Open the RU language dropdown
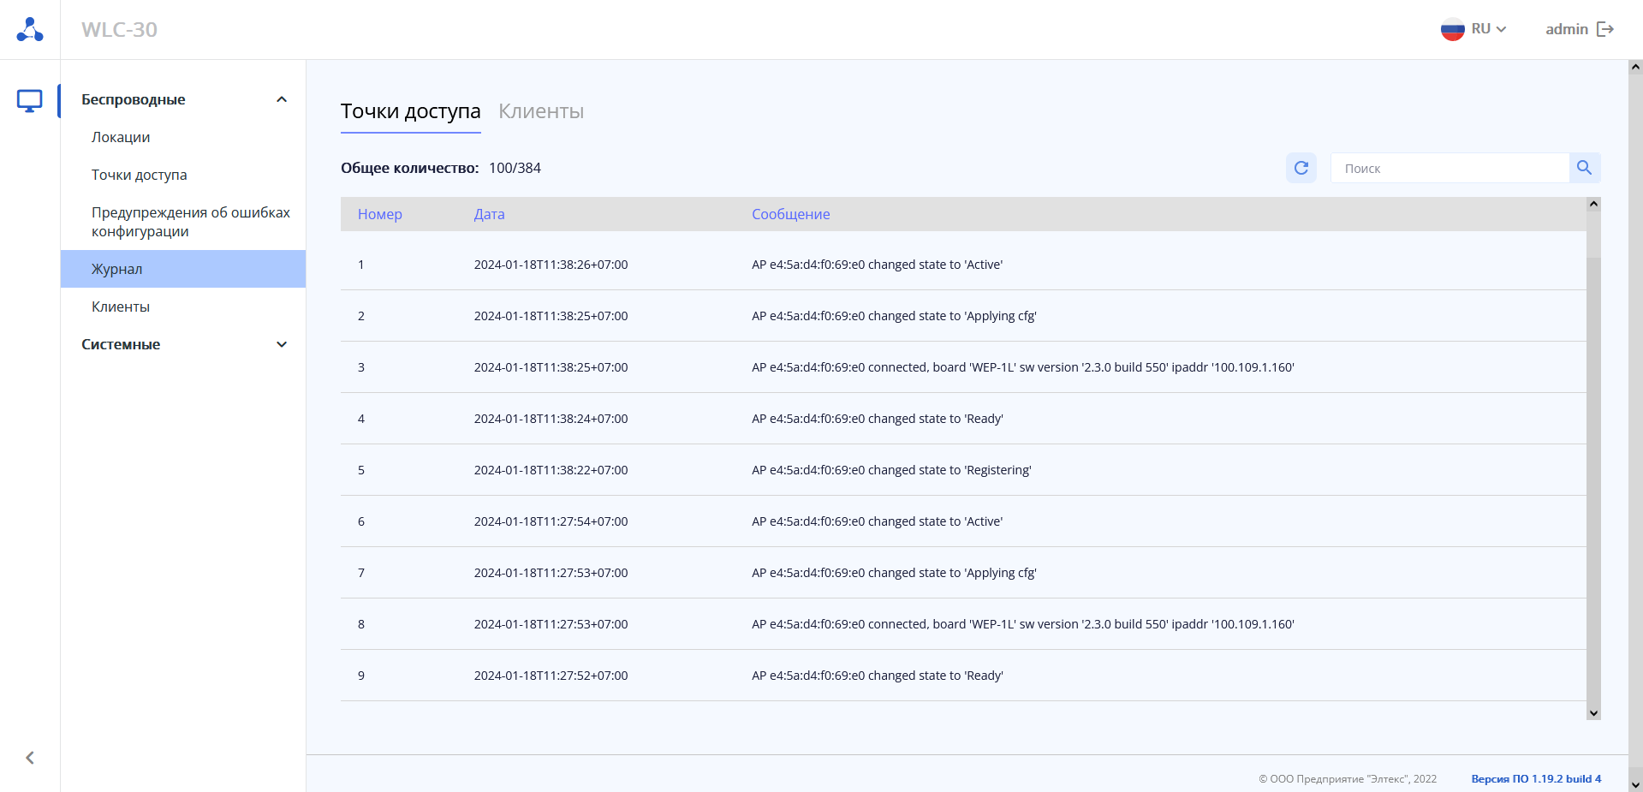 [1490, 29]
